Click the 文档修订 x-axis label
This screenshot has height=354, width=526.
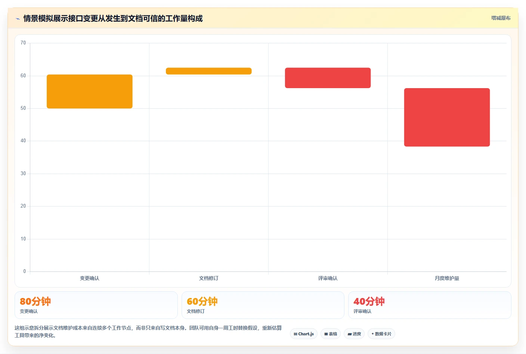209,278
